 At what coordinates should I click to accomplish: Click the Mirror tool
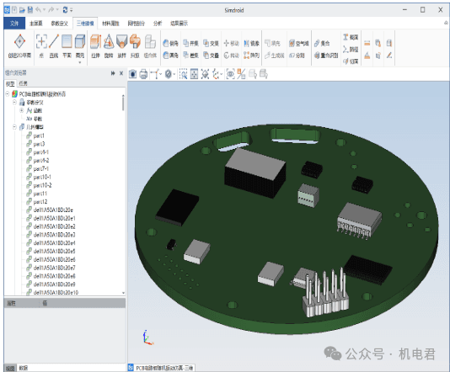click(251, 43)
